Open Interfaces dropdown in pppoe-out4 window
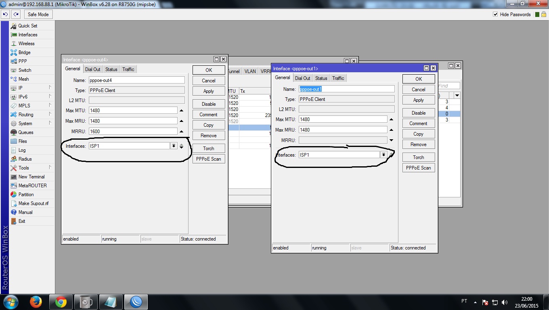Screen dimensions: 549x310 174,146
